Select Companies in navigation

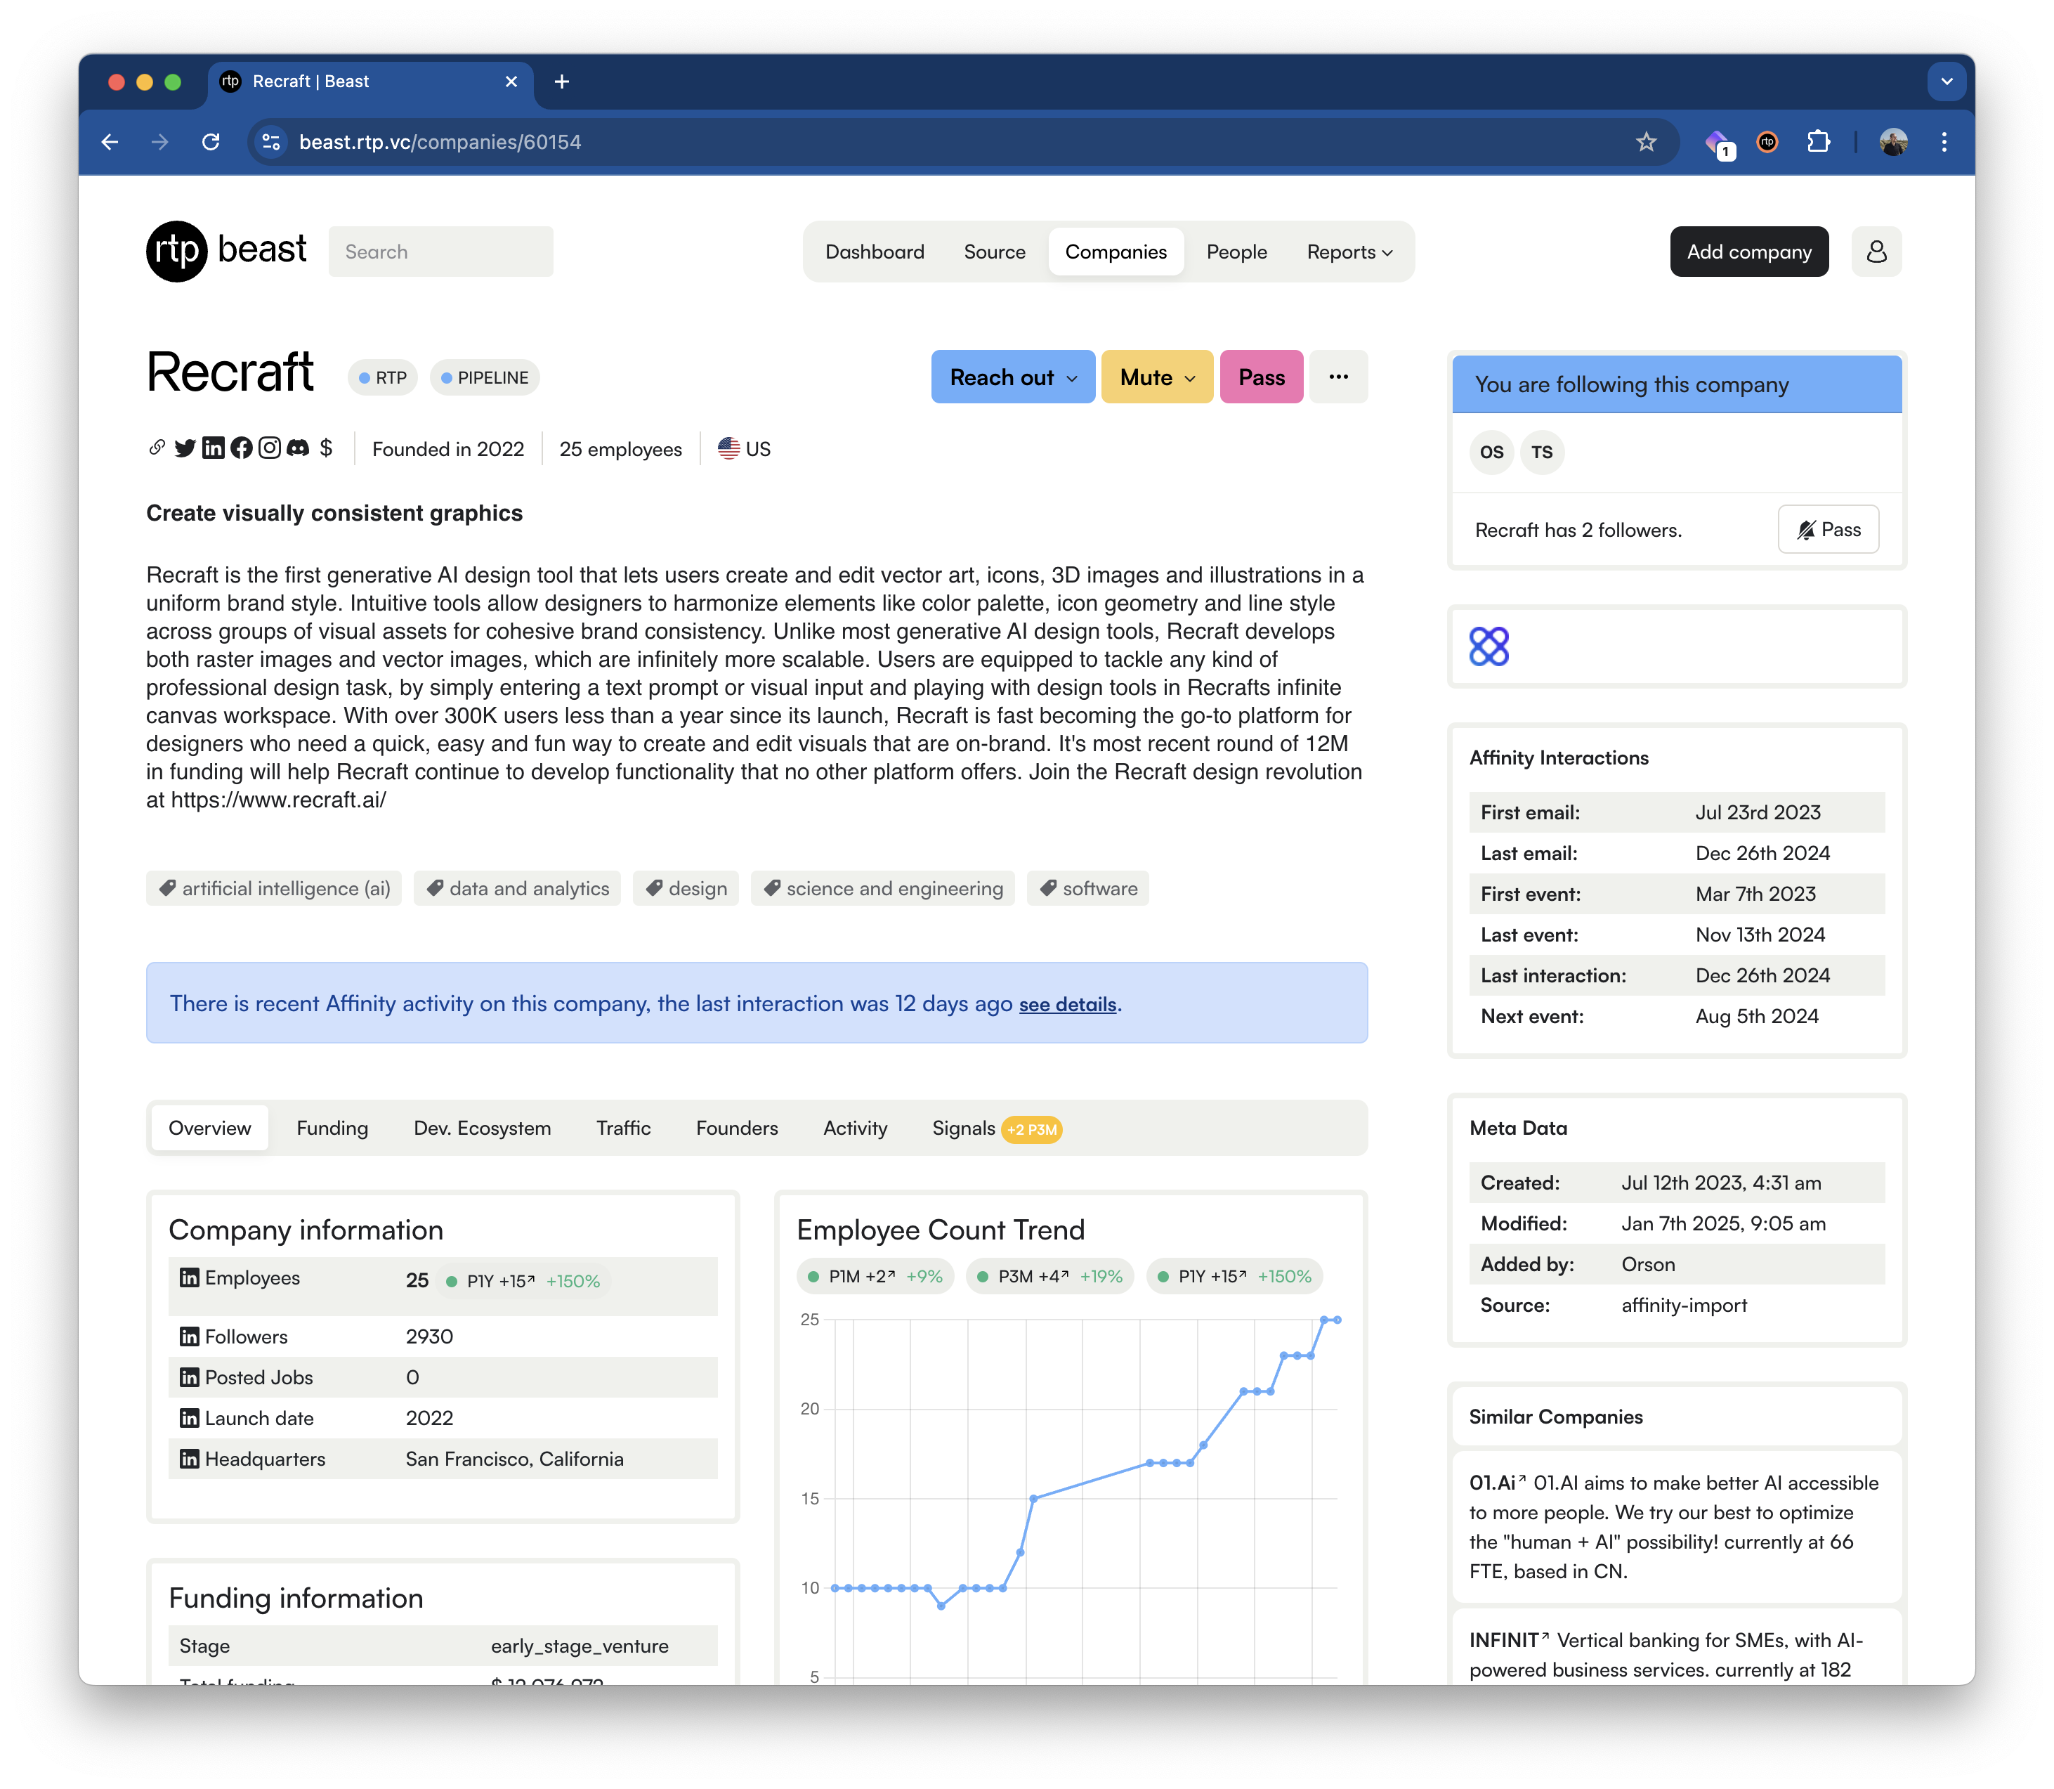point(1115,252)
